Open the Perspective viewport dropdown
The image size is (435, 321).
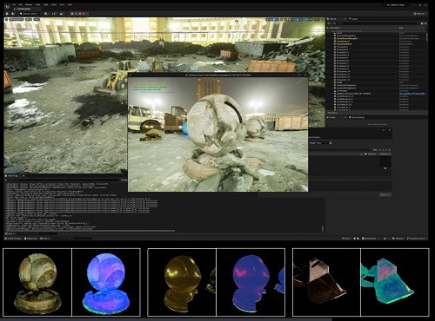tap(17, 19)
